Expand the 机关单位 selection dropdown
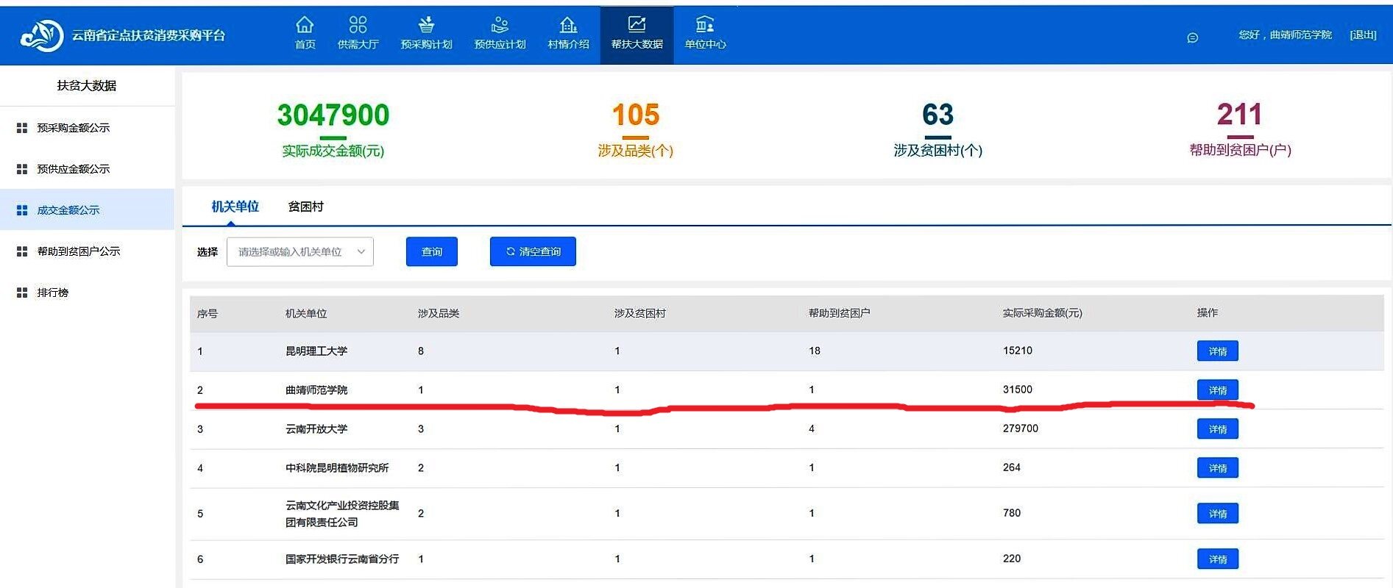 [299, 252]
